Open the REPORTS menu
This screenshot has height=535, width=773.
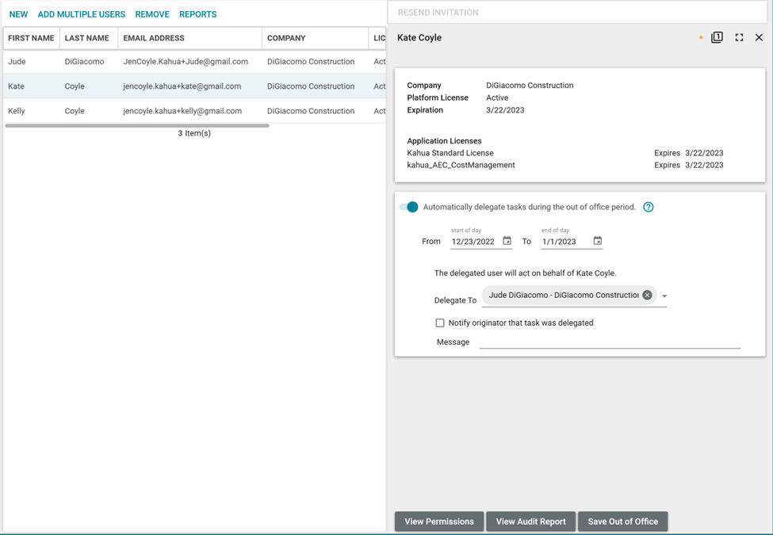197,14
